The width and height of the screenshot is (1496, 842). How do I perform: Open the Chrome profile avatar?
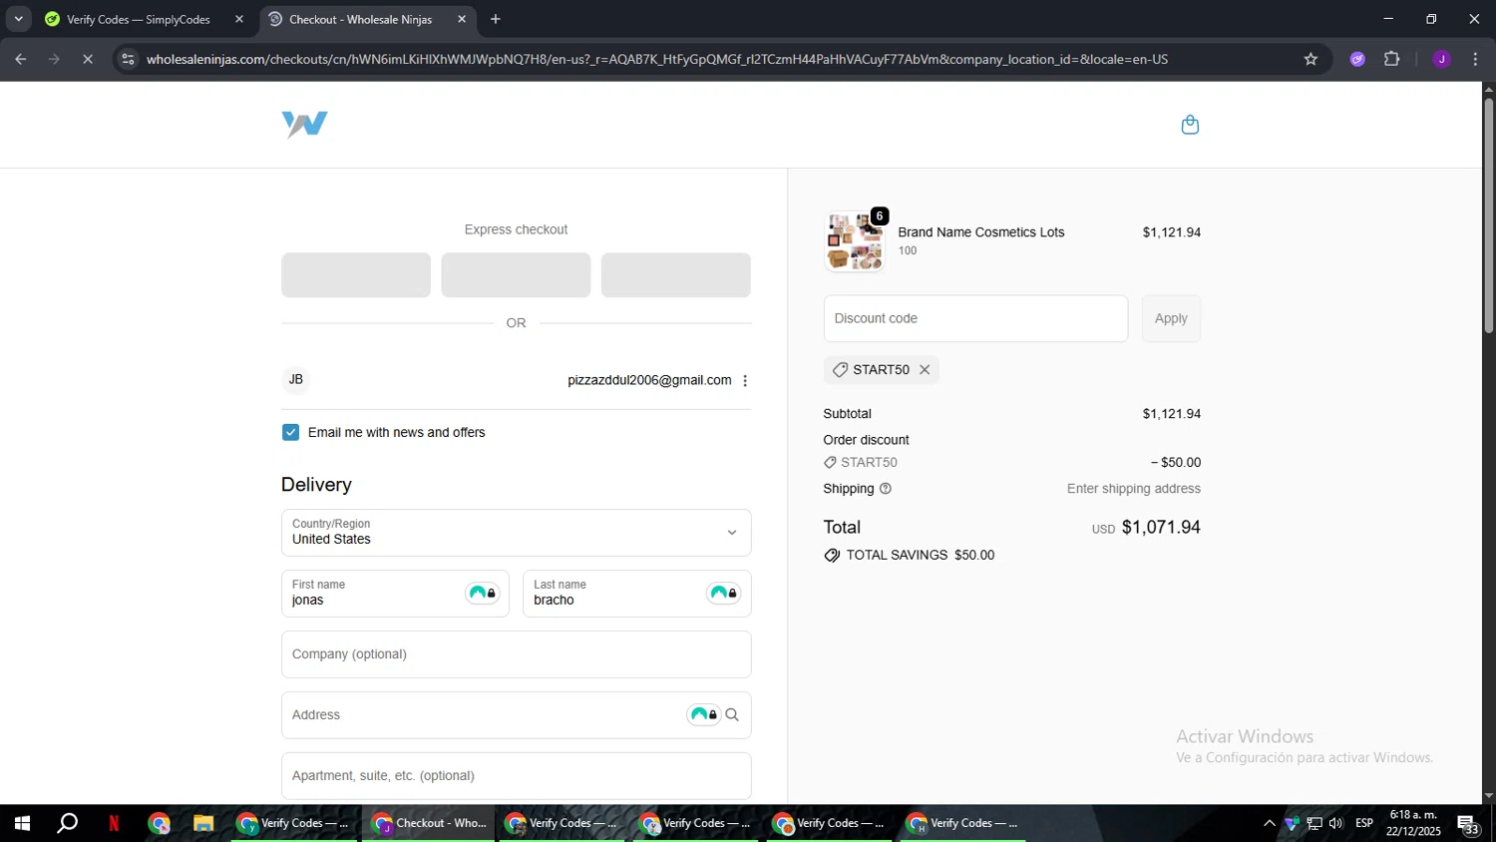(1441, 59)
